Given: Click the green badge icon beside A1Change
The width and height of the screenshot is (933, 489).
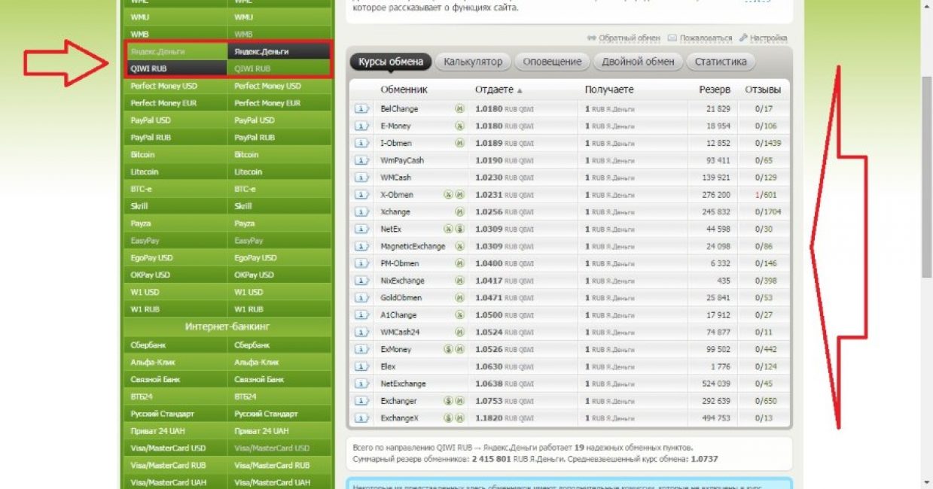Looking at the screenshot, I should [459, 315].
